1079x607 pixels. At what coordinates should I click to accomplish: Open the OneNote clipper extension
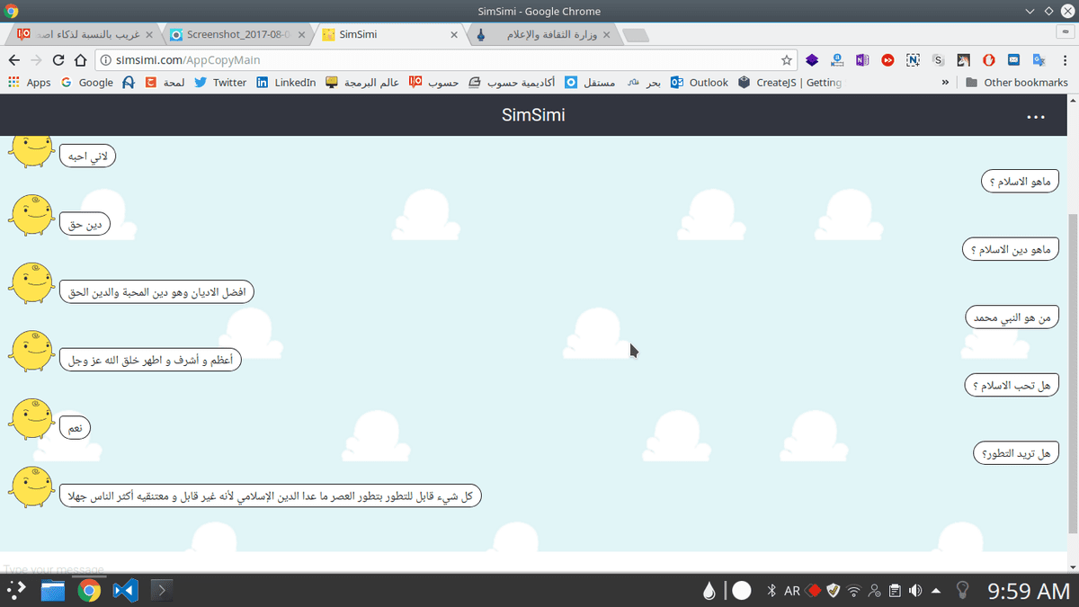(x=862, y=60)
